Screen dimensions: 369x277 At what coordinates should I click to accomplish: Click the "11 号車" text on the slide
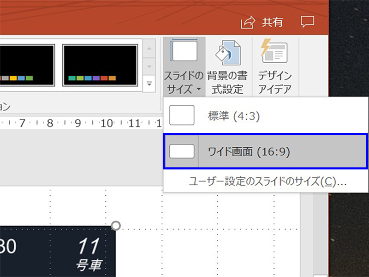pos(89,254)
